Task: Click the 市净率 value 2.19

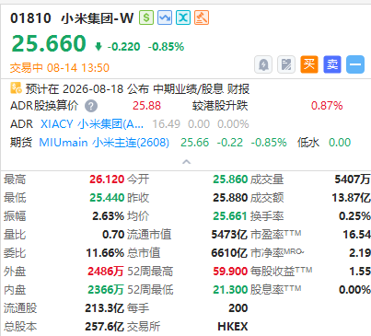Action: [360, 253]
